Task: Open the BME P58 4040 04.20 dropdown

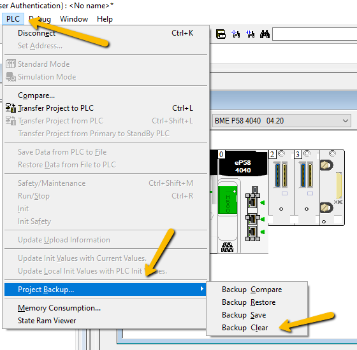Action: tap(281, 121)
